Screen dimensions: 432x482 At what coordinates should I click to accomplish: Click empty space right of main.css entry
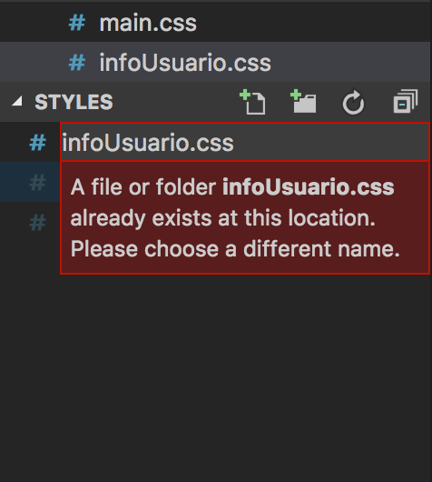313,23
